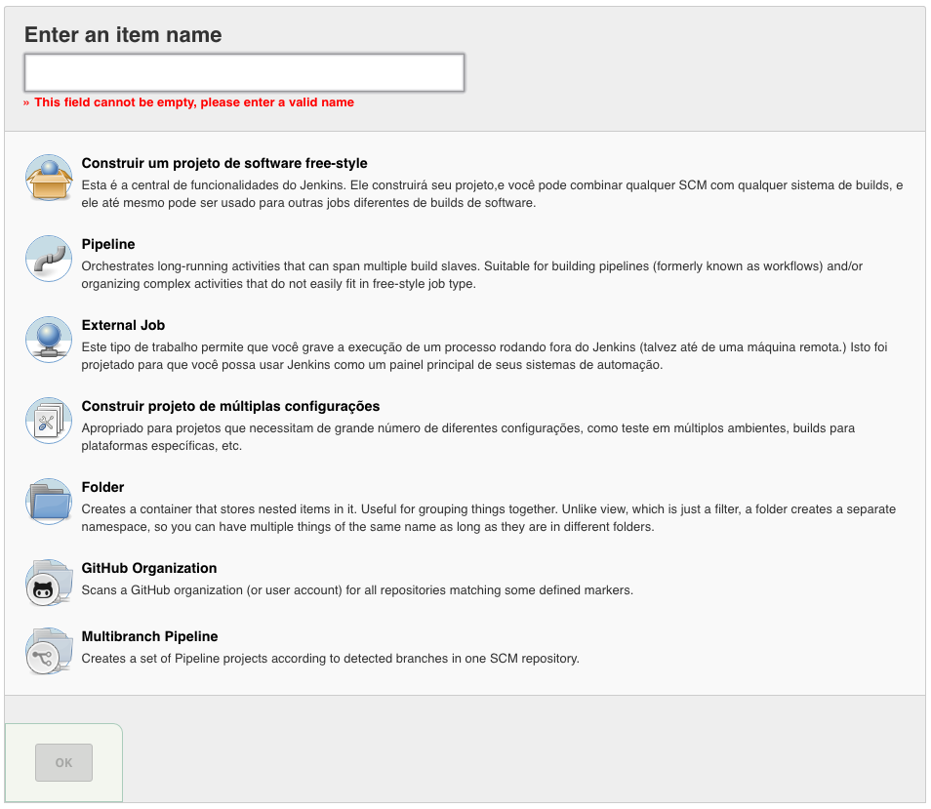Click description 'Apropriado para projetos'

tap(467, 437)
